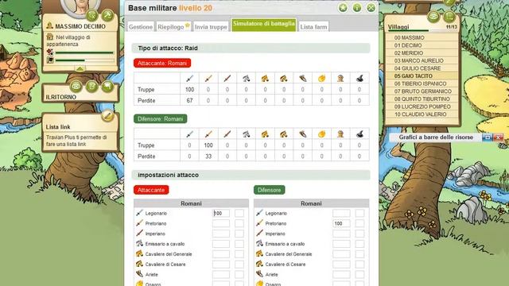Click the hat hero icon in Attaccante table header
The width and height of the screenshot is (509, 286).
pyautogui.click(x=359, y=78)
